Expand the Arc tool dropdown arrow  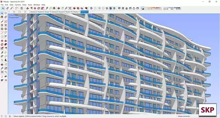[x=19, y=8]
